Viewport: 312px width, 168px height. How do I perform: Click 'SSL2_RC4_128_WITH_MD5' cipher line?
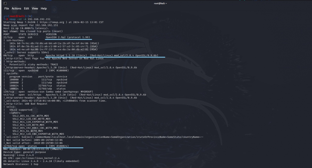tap(28, 125)
